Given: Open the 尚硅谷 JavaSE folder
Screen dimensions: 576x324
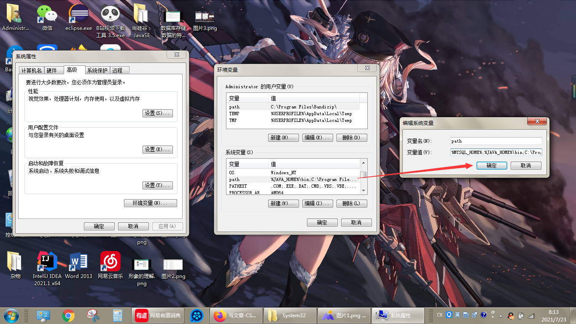Looking at the screenshot, I should pos(142,21).
